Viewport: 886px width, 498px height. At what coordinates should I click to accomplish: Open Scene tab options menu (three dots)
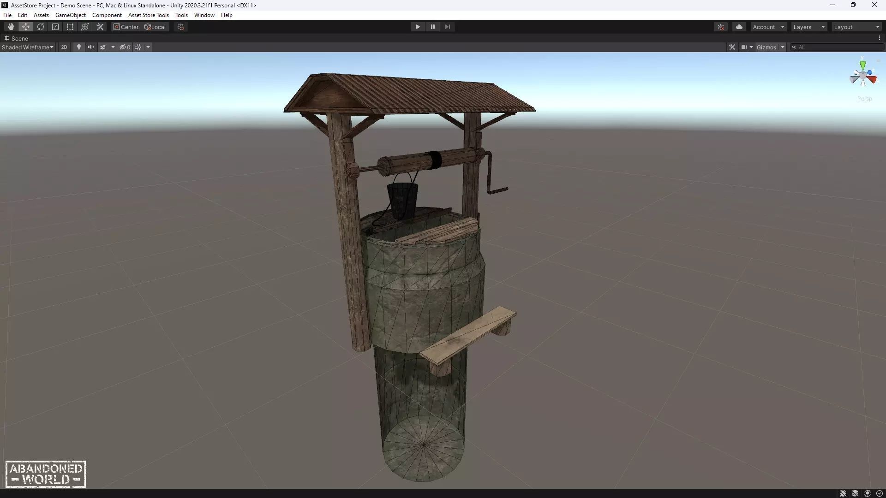880,38
